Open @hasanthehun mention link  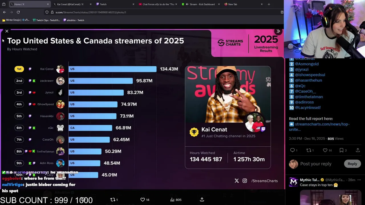pyautogui.click(x=308, y=80)
